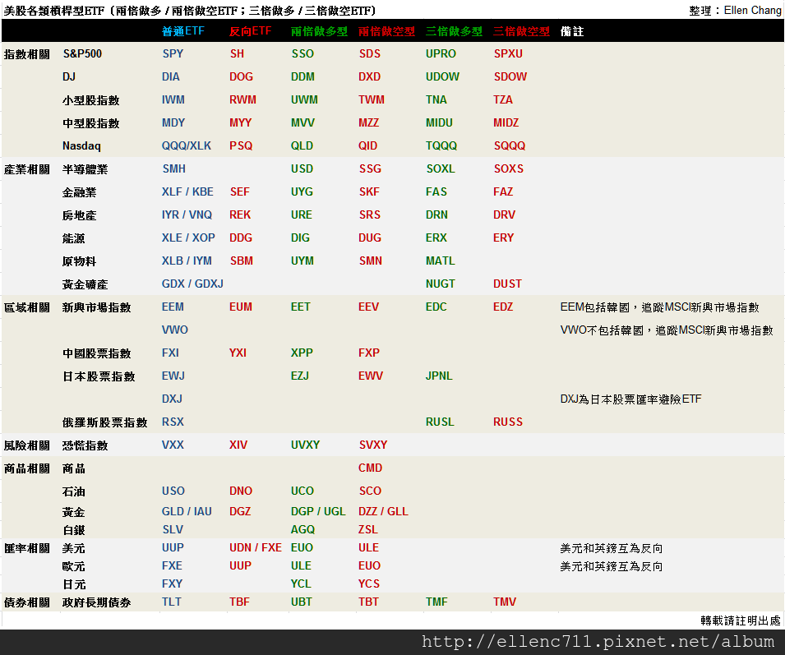Viewport: 785px width, 655px height.
Task: Click the IWM ticker
Action: click(x=173, y=99)
